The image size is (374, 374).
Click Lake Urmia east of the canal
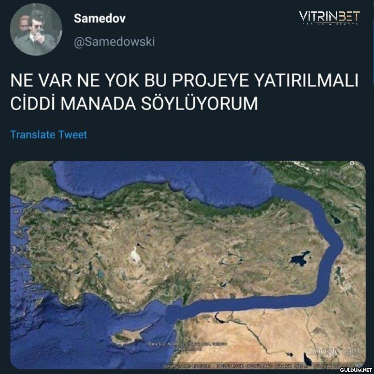(x=339, y=272)
